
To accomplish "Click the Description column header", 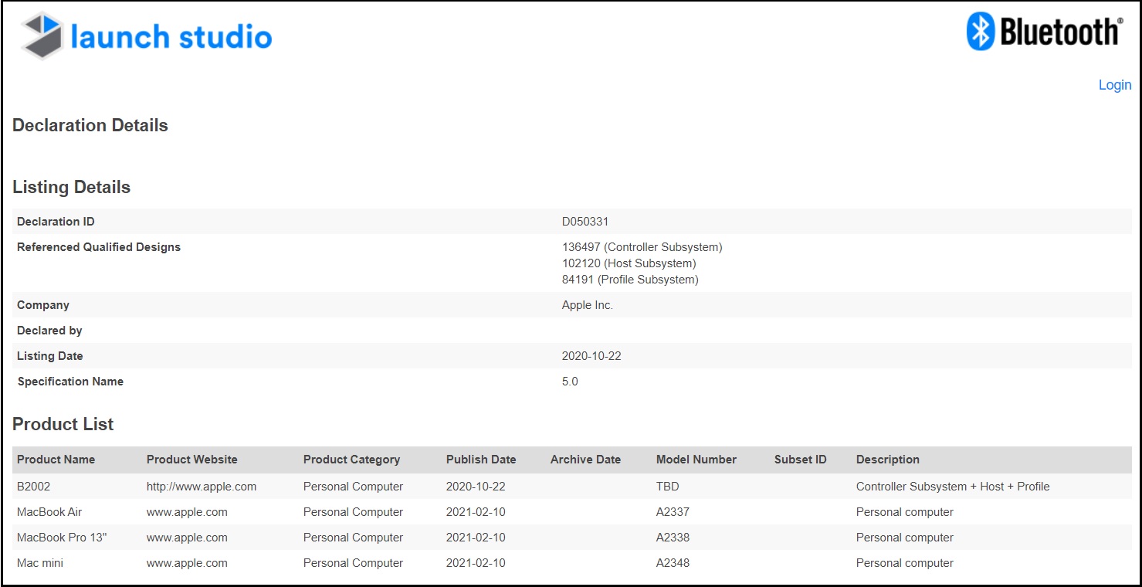I will [x=888, y=460].
